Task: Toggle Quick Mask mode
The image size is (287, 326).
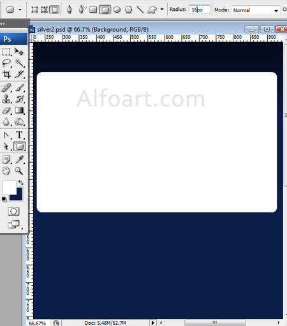Action: (x=13, y=211)
